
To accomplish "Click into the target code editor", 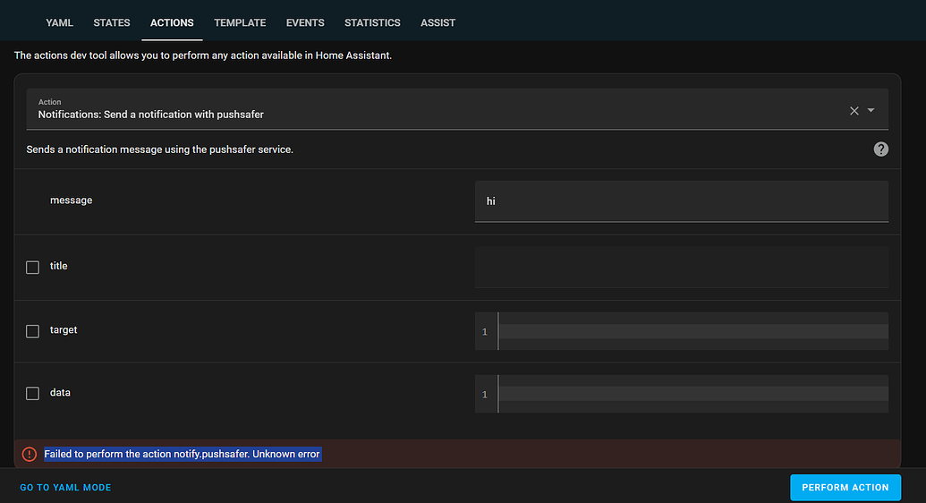I will coord(692,331).
